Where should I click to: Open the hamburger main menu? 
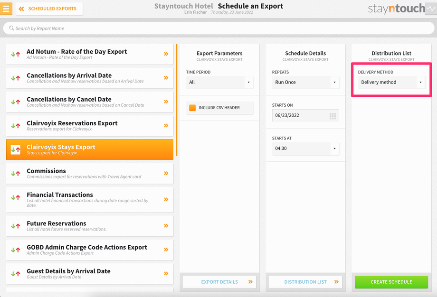[x=6, y=9]
